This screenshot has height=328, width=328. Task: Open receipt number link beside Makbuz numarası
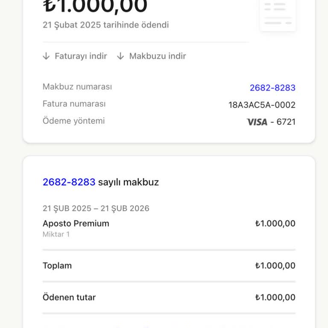pyautogui.click(x=272, y=88)
